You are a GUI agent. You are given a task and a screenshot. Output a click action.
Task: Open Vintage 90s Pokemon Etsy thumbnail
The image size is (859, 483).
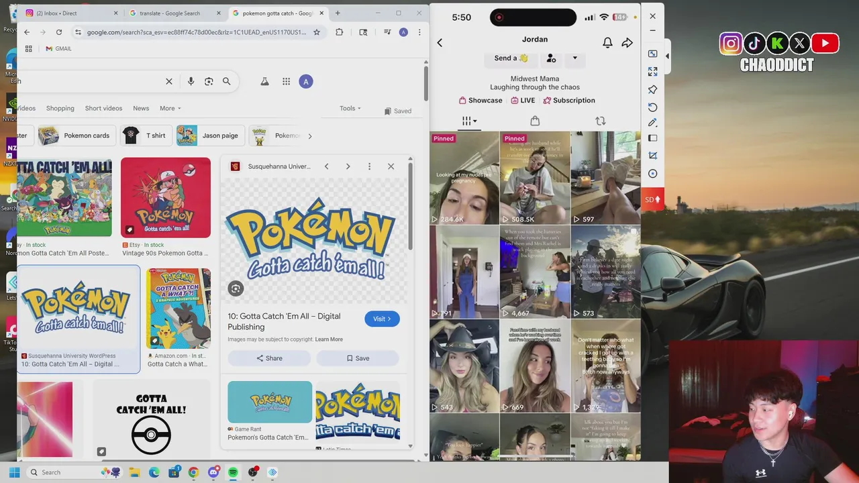point(166,198)
